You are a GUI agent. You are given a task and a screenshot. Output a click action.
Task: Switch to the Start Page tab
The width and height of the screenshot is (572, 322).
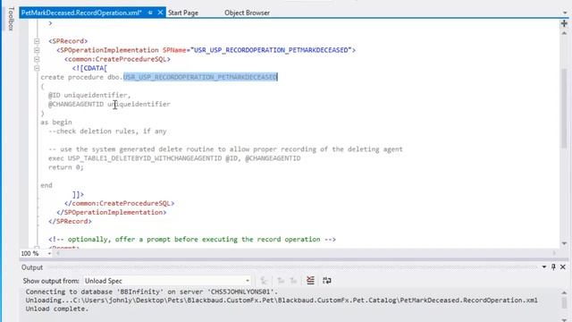tap(183, 13)
